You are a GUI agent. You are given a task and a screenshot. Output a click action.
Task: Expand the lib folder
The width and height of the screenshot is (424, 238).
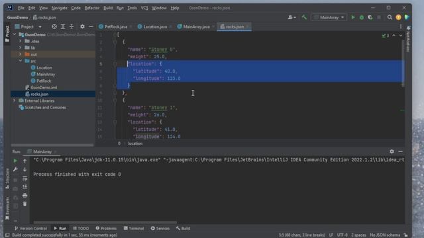[x=21, y=48]
